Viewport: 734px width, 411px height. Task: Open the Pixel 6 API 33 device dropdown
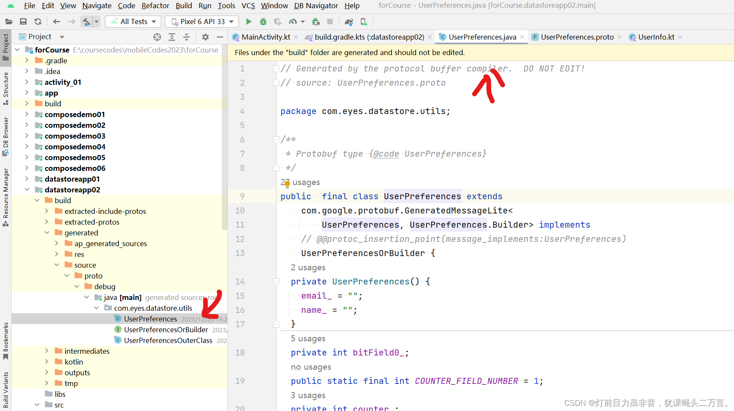(202, 22)
